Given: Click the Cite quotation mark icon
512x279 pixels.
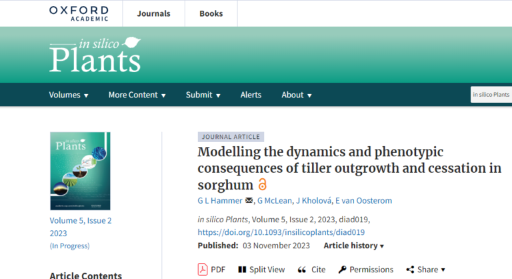Looking at the screenshot, I should (302, 270).
